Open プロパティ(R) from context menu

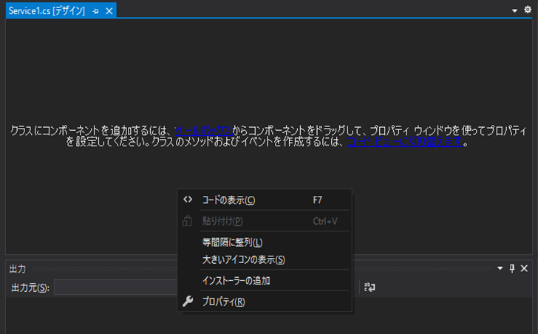(x=265, y=301)
